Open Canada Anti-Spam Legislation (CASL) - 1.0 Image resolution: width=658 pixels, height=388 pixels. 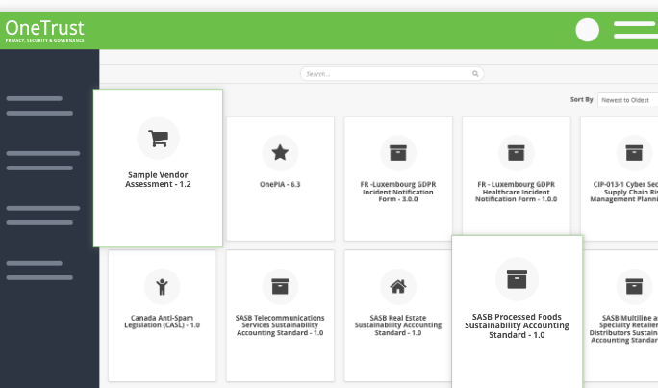[162, 322]
